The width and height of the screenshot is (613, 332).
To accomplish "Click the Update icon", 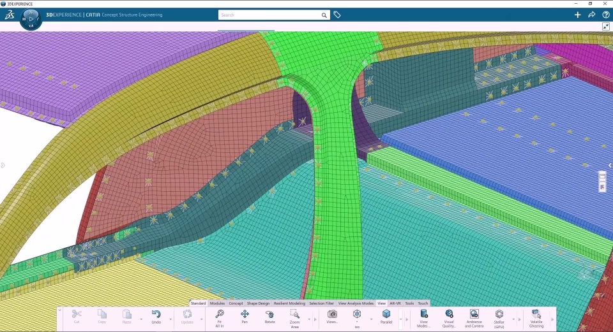I will [187, 314].
